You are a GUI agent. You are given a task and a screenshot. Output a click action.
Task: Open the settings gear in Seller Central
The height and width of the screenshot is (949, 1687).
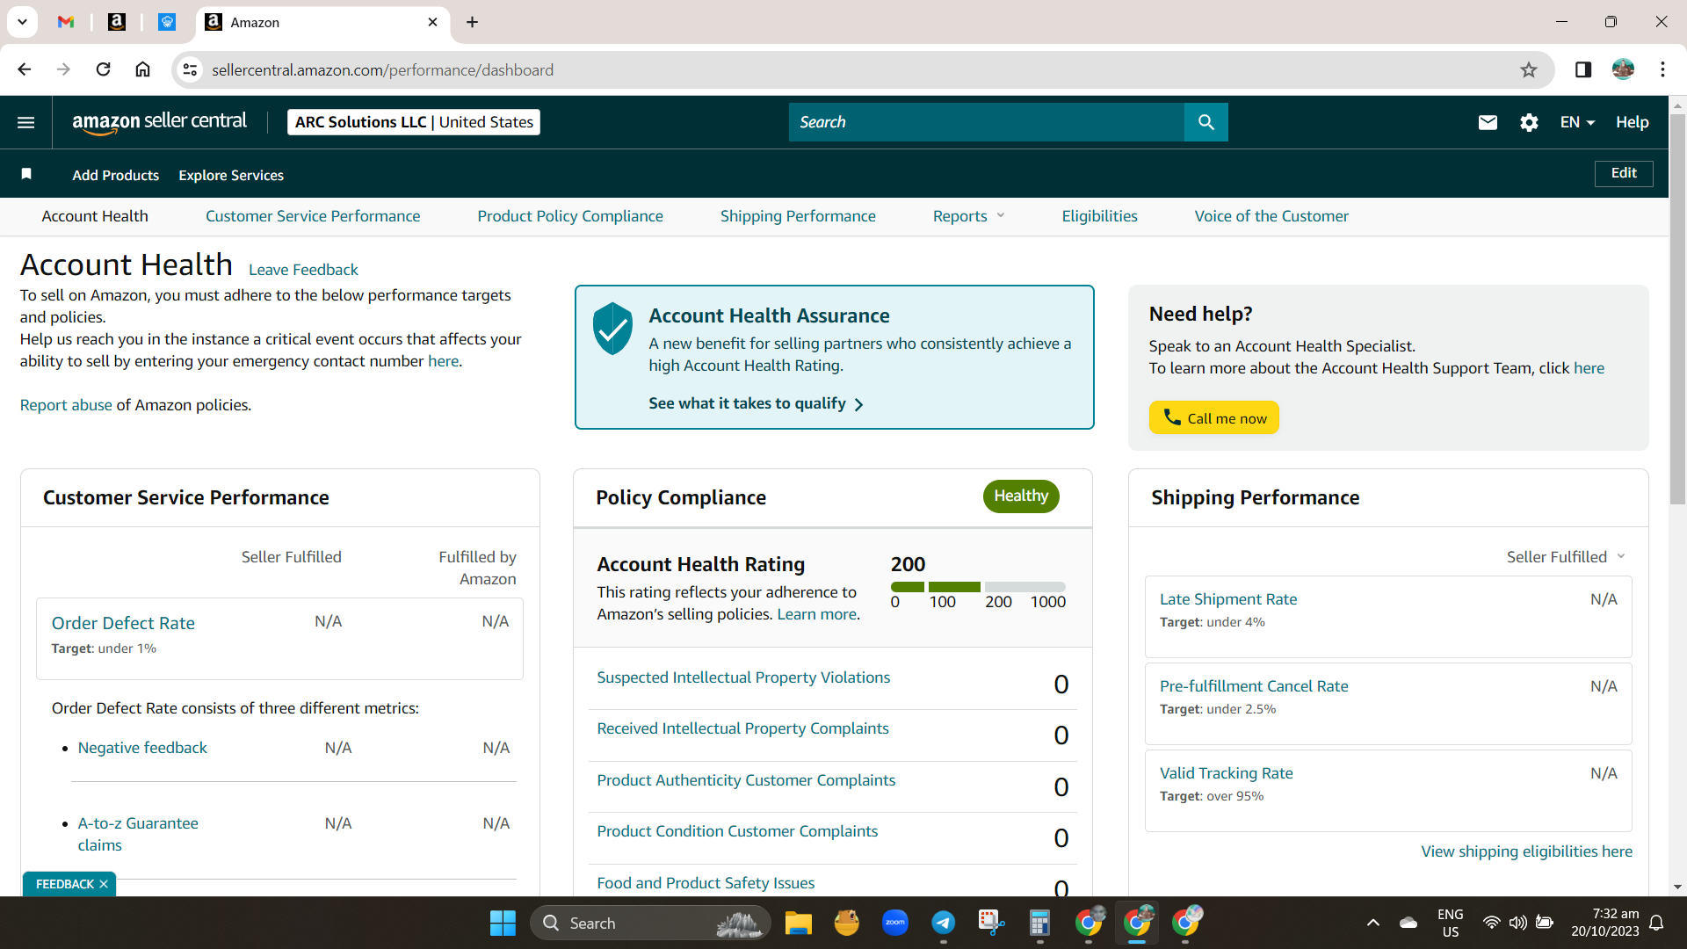1529,122
